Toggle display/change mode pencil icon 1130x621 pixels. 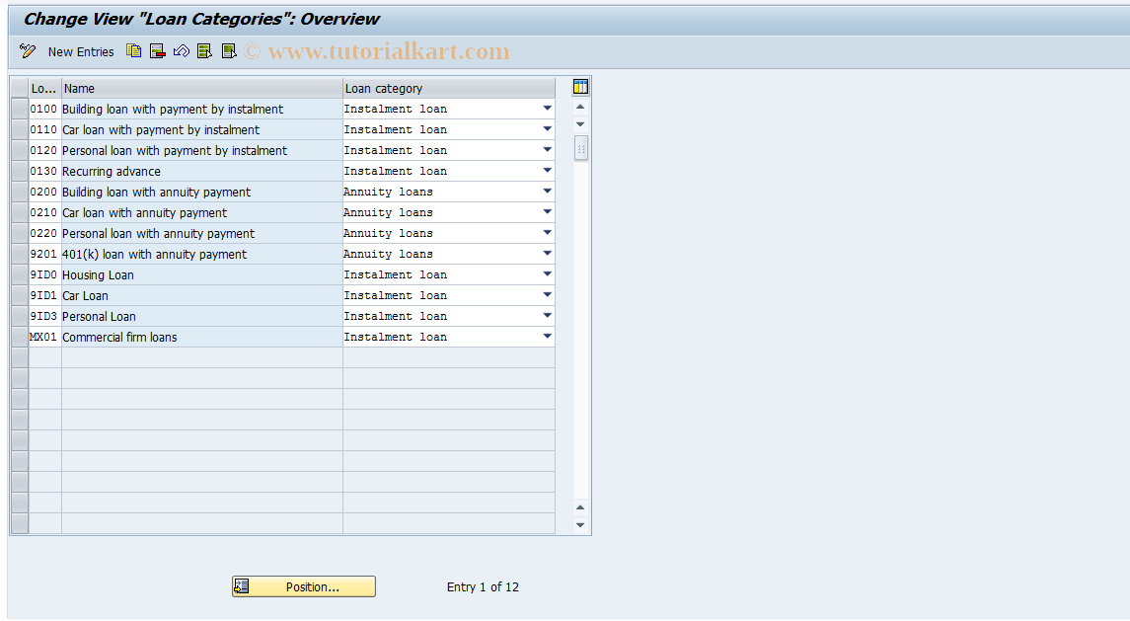28,51
